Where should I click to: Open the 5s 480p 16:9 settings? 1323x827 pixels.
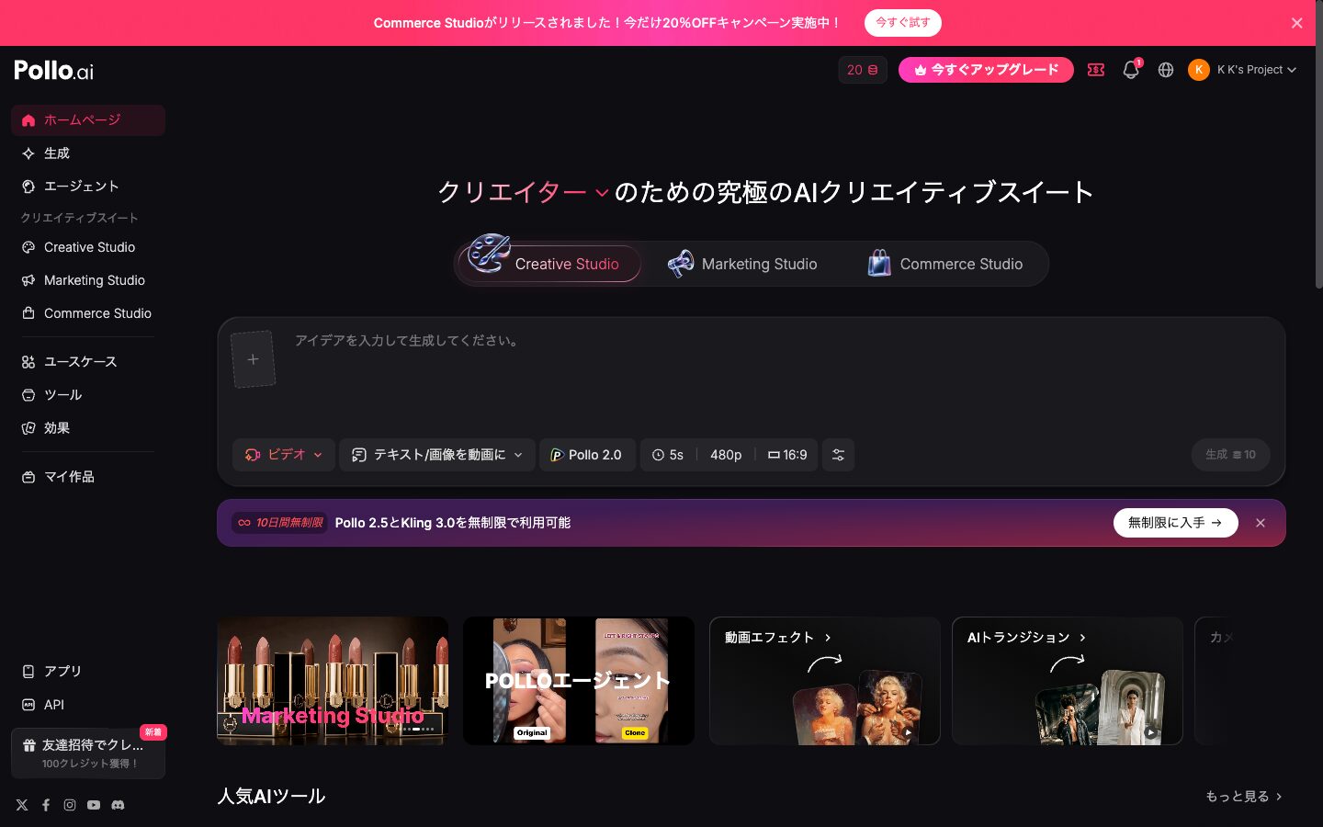(x=729, y=455)
